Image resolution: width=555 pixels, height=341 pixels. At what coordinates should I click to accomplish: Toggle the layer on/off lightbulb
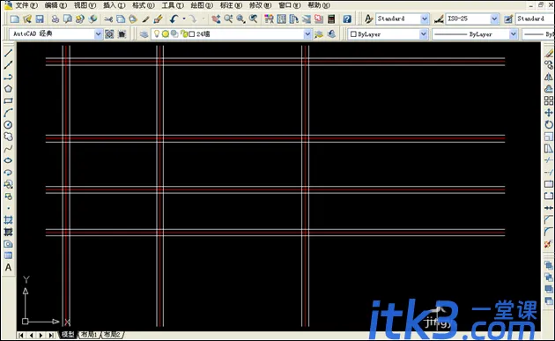(157, 34)
